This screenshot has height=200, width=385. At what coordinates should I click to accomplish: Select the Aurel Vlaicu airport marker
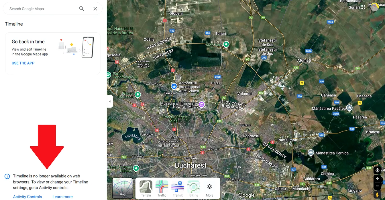pos(174,86)
